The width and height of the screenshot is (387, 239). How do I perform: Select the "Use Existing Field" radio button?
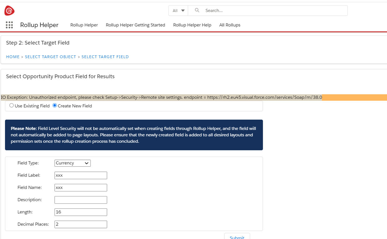tap(12, 106)
